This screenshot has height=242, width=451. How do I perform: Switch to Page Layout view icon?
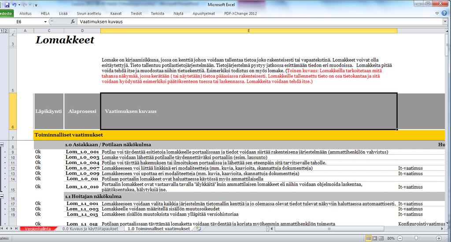[375, 238]
